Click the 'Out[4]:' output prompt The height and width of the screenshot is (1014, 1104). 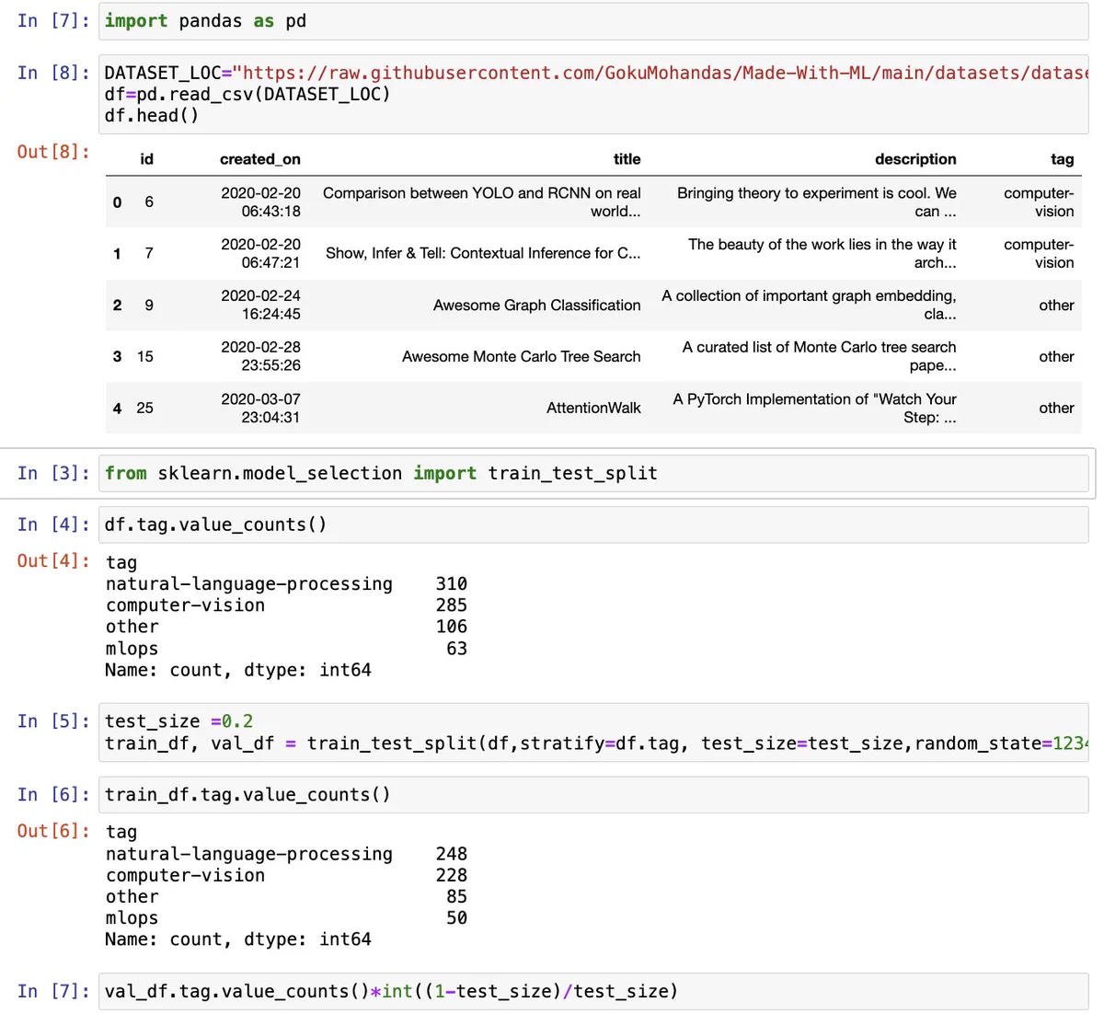[53, 561]
